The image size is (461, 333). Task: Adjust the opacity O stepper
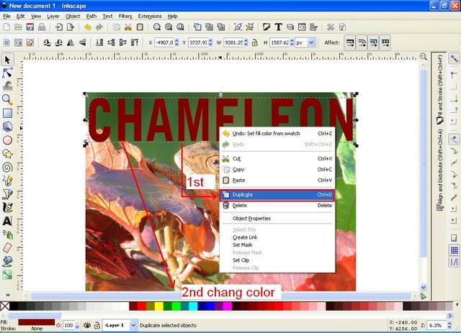(x=77, y=325)
